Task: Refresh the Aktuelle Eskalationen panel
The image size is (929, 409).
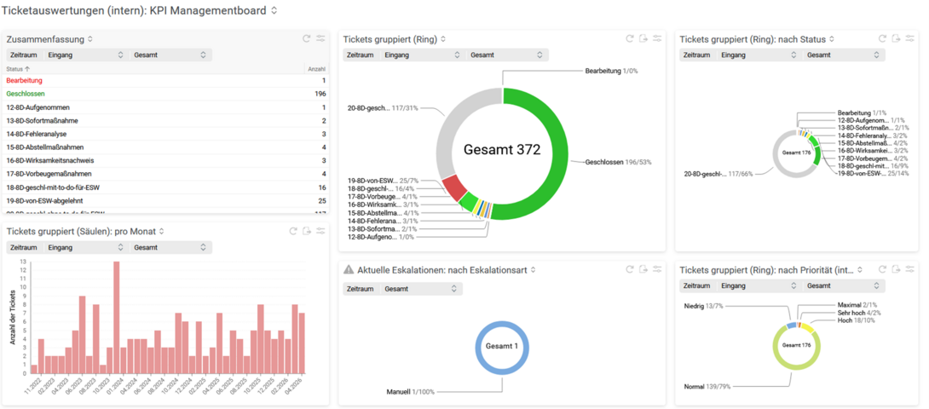Action: click(630, 269)
